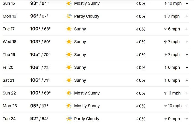The width and height of the screenshot is (194, 125).
Task: Click the Tue 17 date label
Action: tap(9, 29)
